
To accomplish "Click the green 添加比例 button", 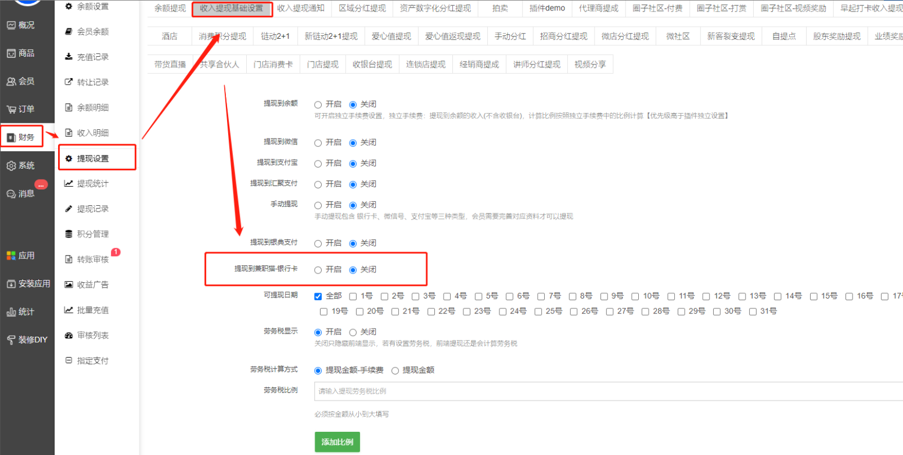I will click(x=337, y=442).
